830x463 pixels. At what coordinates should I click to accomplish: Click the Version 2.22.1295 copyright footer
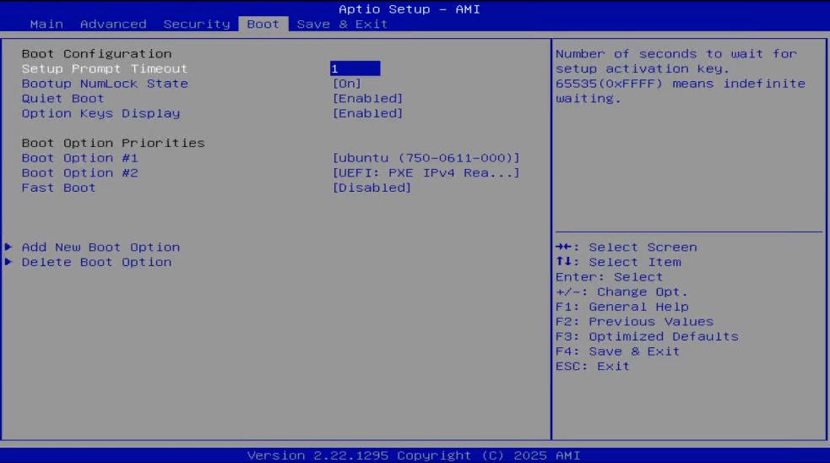pyautogui.click(x=414, y=455)
